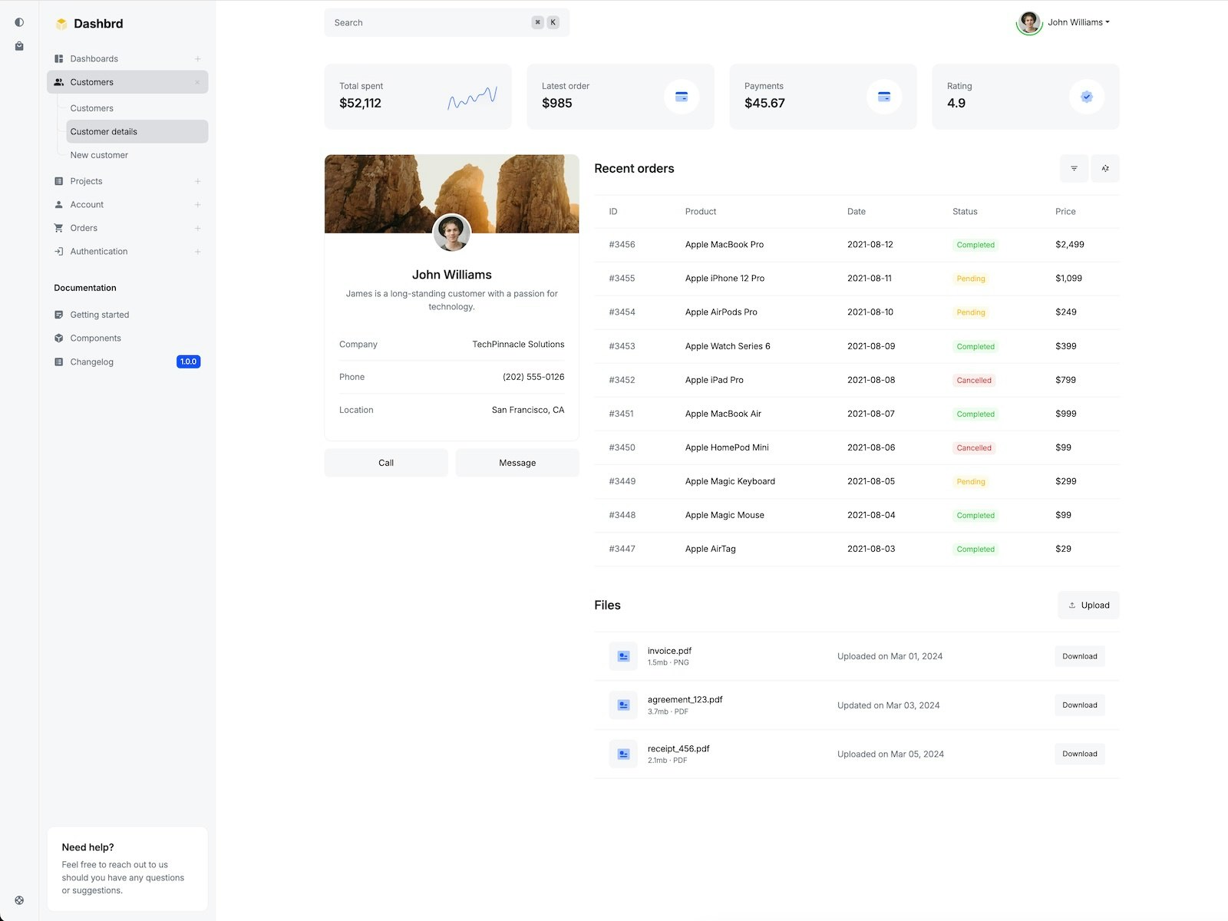Click the Components cube icon
The height and width of the screenshot is (921, 1228).
(59, 338)
